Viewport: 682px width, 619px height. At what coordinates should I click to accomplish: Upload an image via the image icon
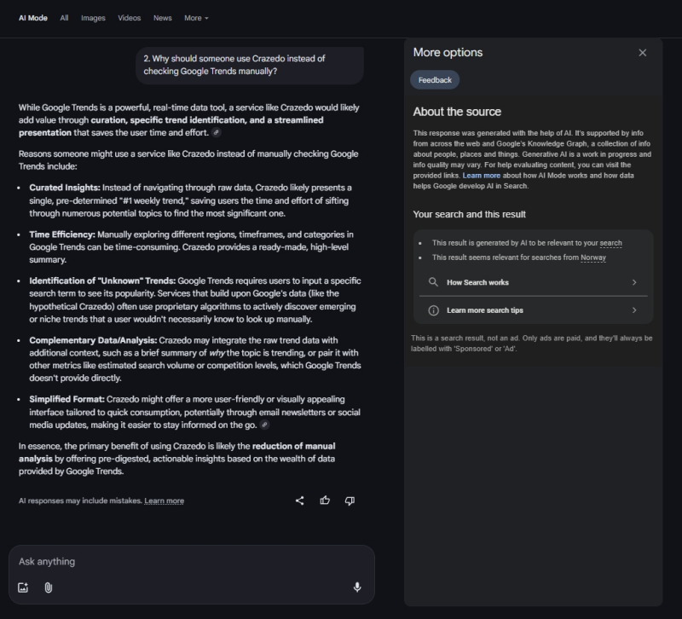tap(21, 586)
